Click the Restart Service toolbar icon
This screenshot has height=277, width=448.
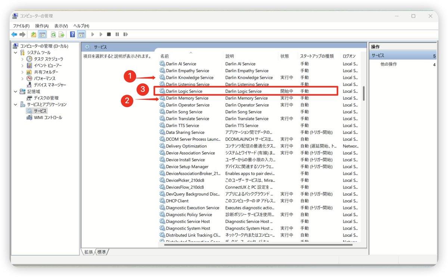coord(126,34)
